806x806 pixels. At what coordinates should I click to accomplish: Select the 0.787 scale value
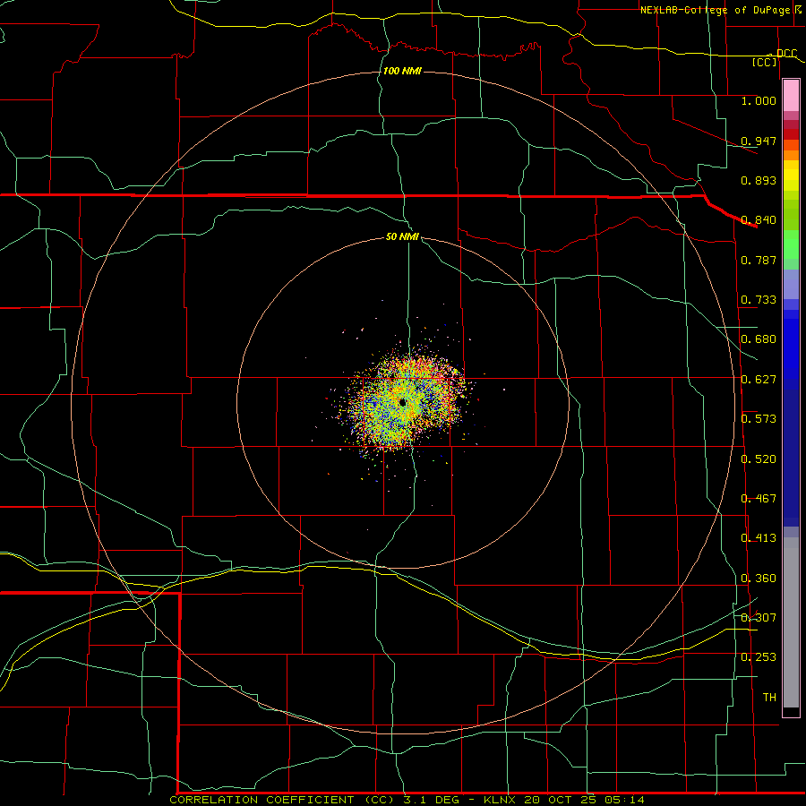(x=759, y=260)
